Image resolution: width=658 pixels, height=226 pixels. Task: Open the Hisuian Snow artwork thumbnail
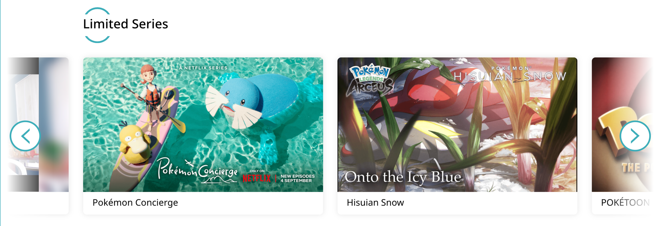tap(457, 125)
